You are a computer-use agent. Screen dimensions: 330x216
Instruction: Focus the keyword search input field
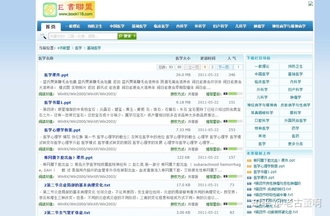(83, 36)
